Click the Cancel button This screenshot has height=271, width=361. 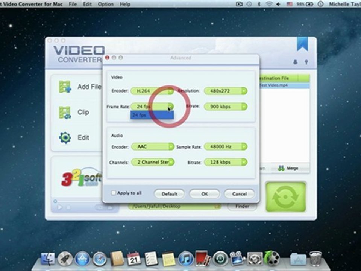click(240, 194)
